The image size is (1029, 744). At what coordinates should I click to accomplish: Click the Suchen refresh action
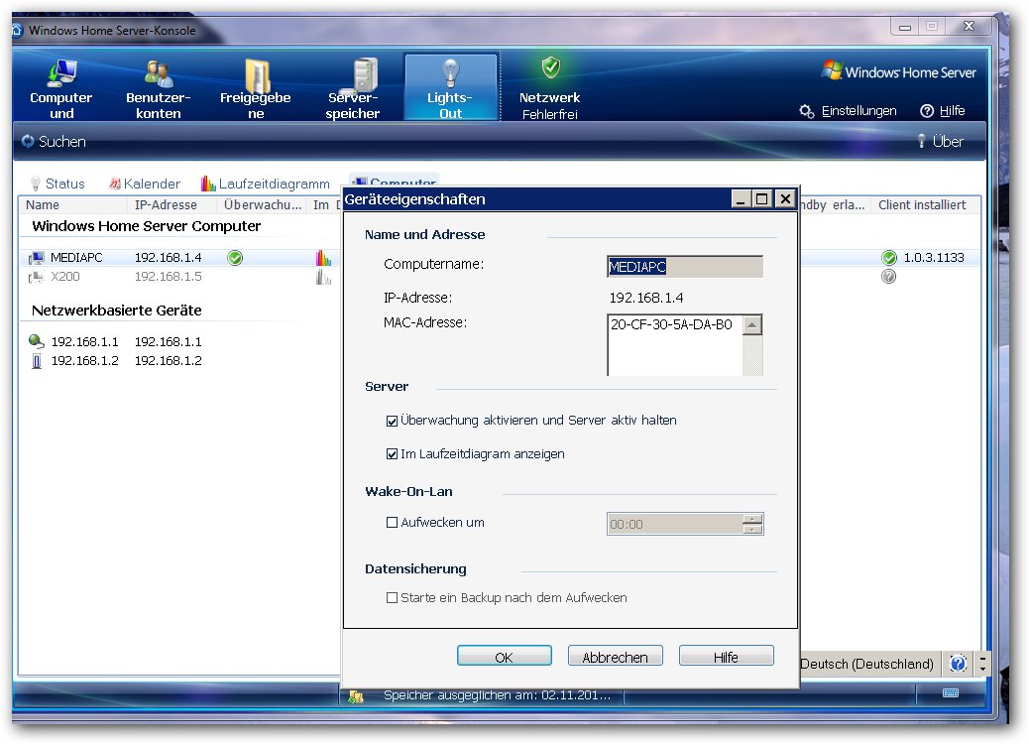tap(54, 141)
